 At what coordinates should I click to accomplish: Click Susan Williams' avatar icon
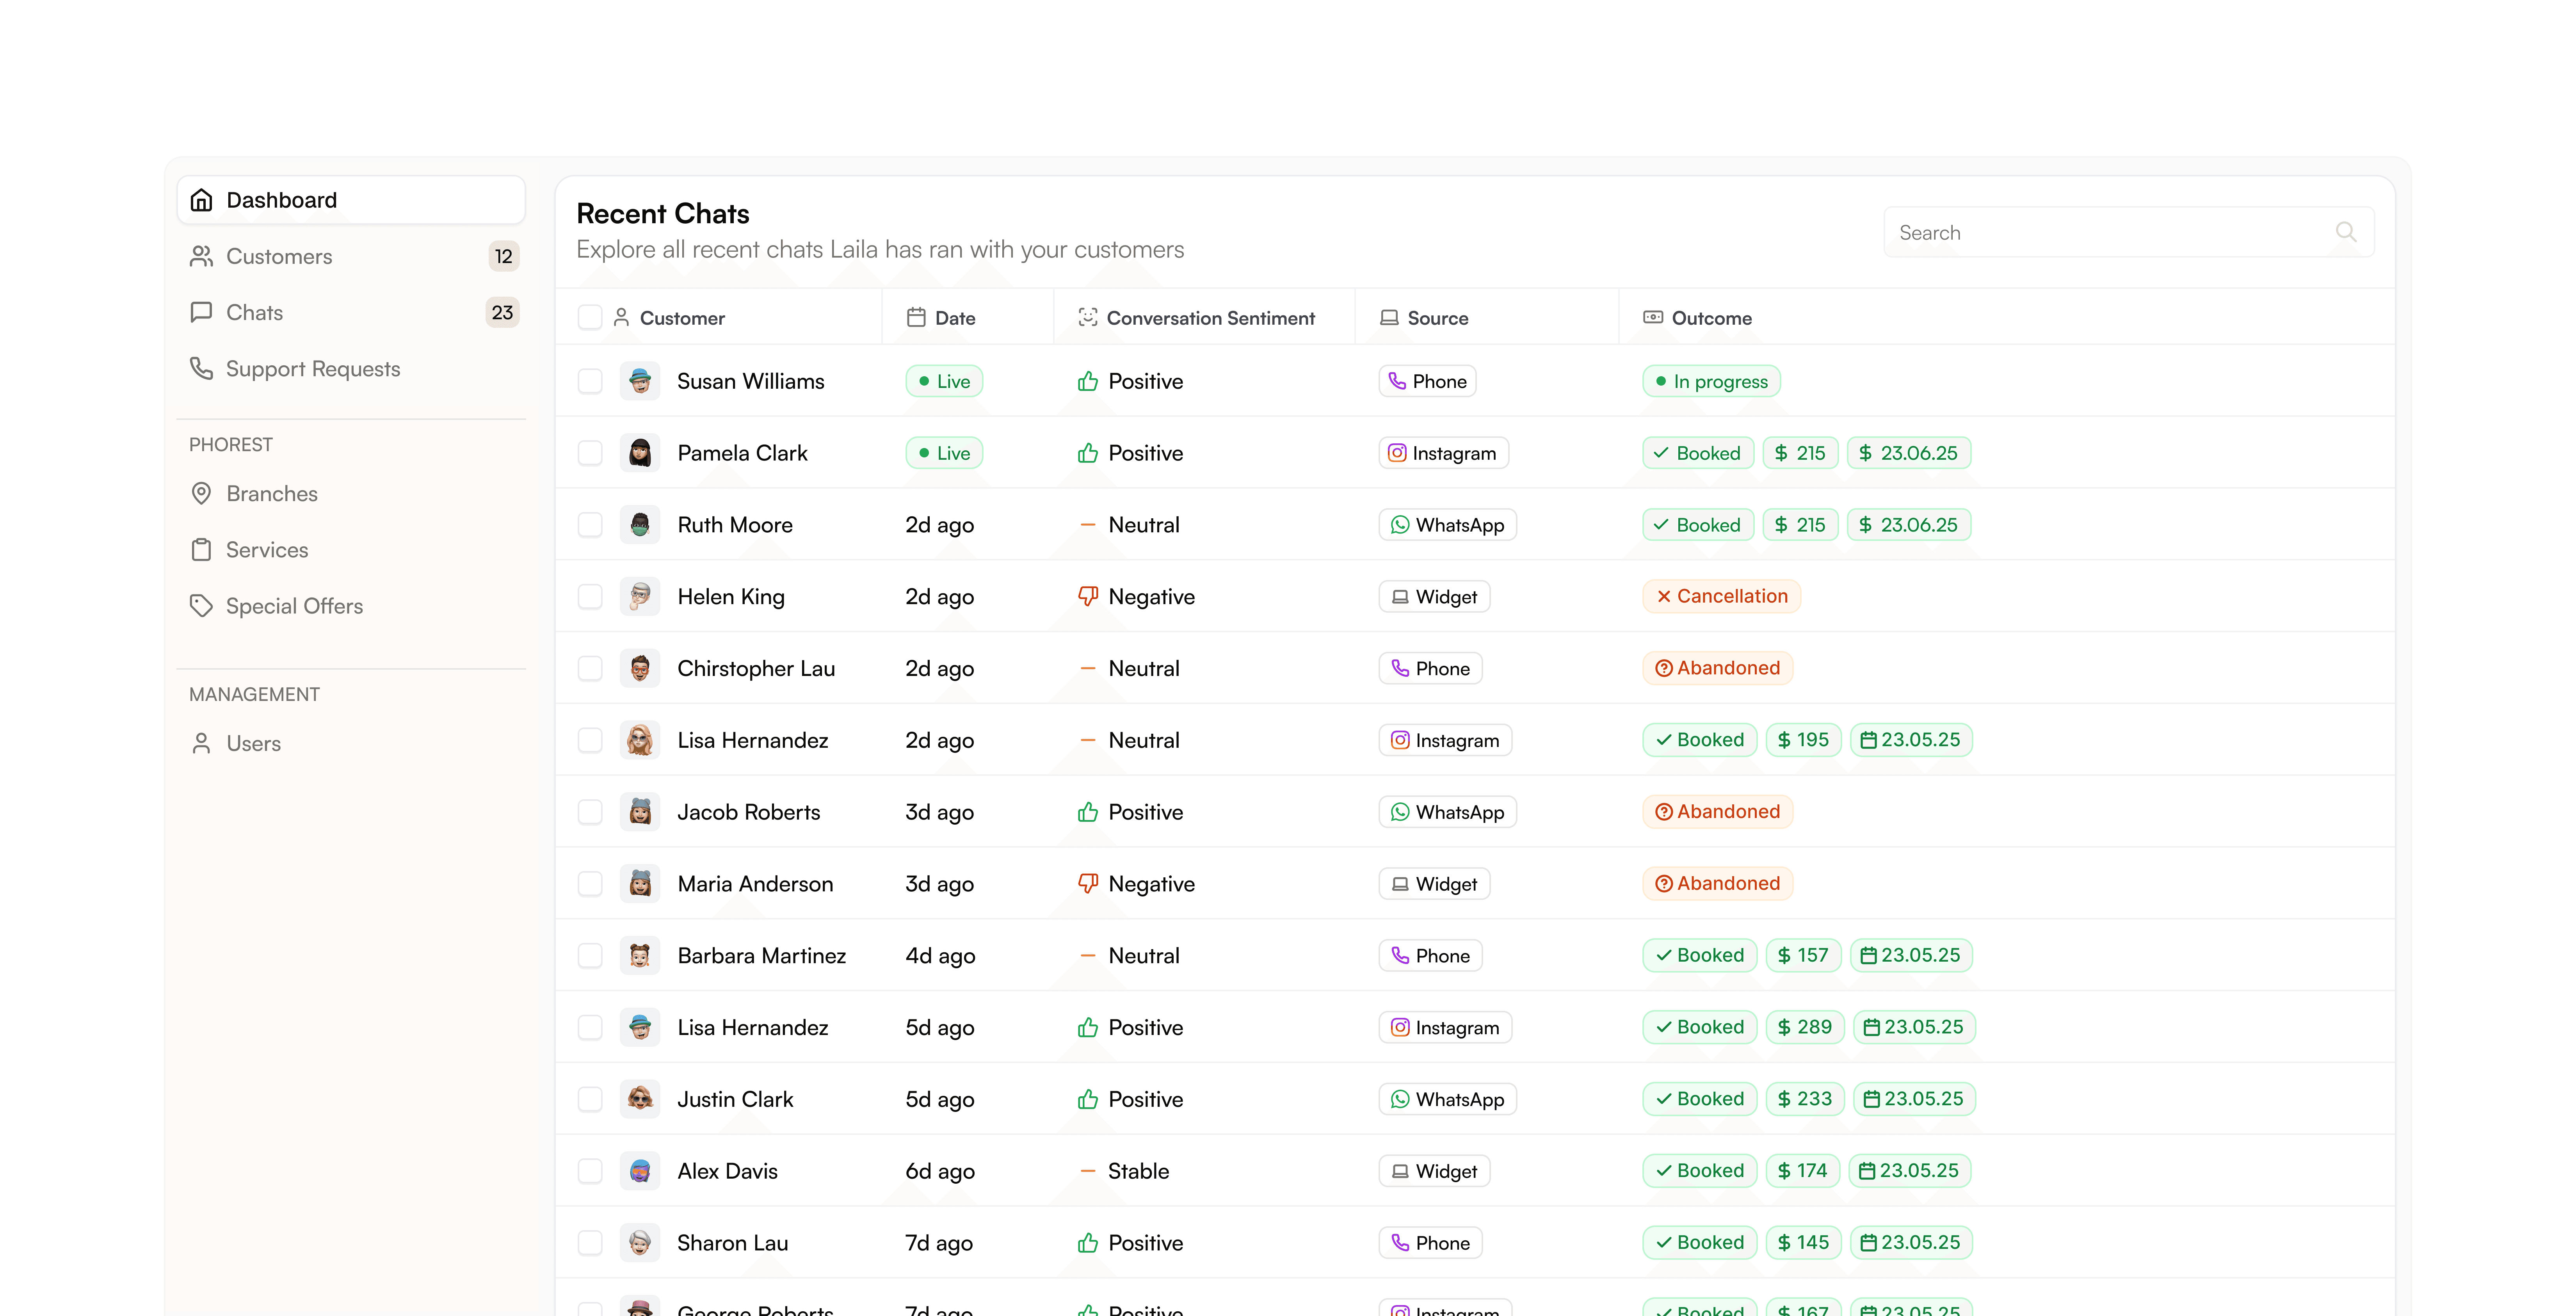pyautogui.click(x=640, y=381)
